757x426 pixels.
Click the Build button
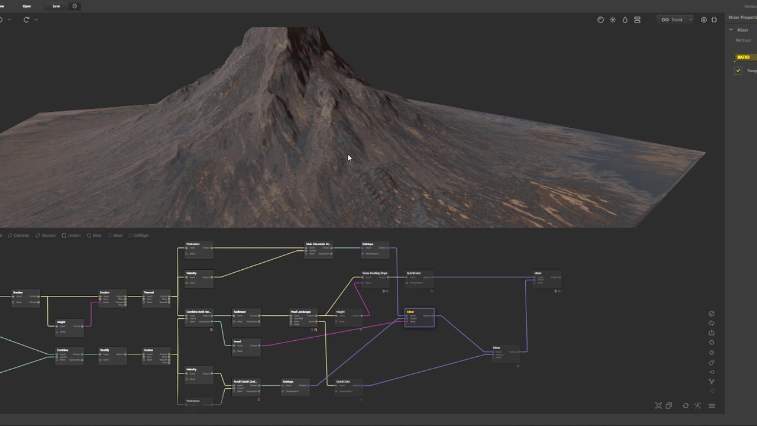(x=672, y=20)
